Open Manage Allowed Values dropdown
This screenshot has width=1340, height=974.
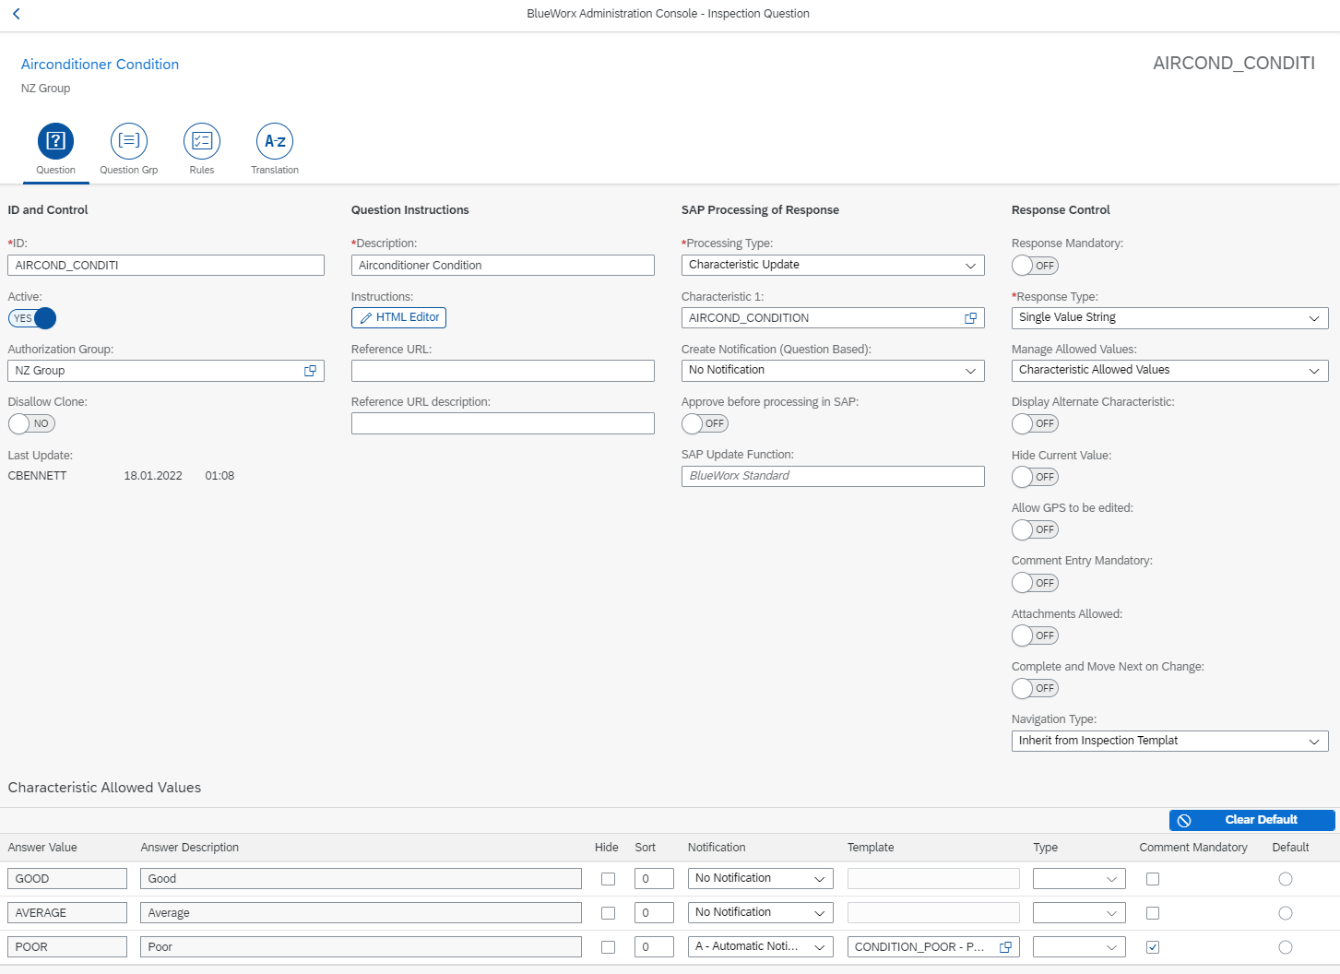click(1169, 370)
